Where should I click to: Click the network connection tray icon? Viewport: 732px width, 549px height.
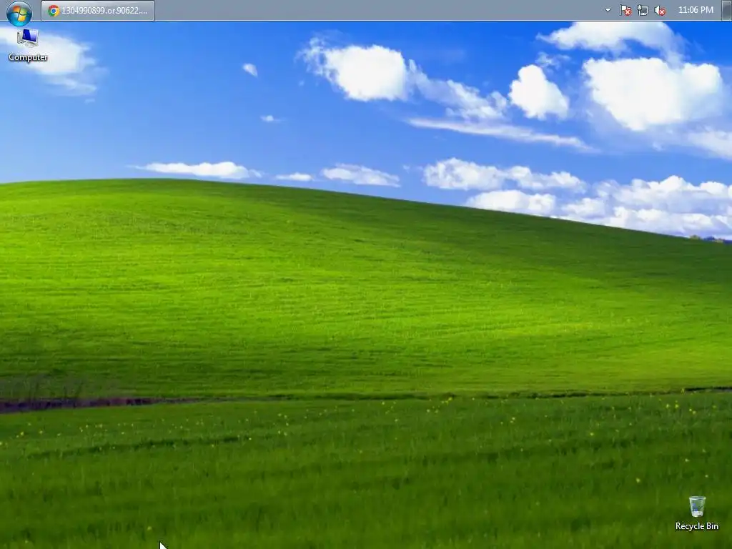tap(643, 10)
